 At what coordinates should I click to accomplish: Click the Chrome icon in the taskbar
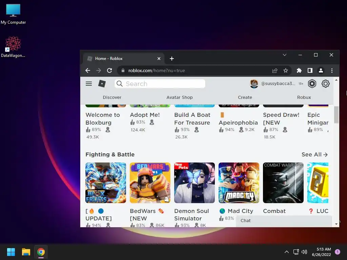[x=41, y=252]
